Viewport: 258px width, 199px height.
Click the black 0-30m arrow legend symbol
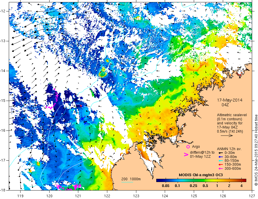point(220,153)
